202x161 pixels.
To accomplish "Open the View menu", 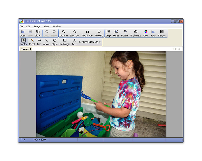I will click(x=46, y=26).
